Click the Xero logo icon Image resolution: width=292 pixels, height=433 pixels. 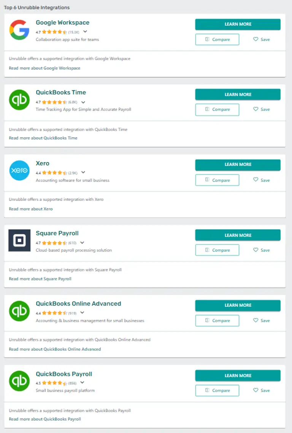(x=19, y=170)
